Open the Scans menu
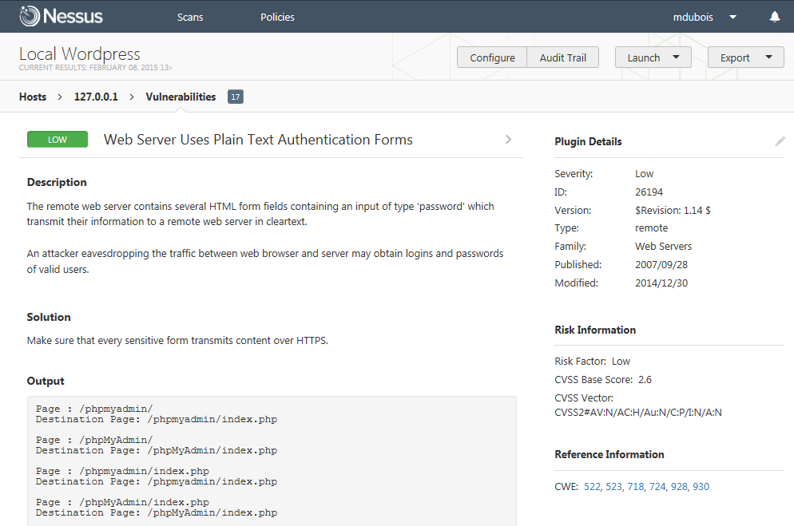794x526 pixels. pos(190,18)
